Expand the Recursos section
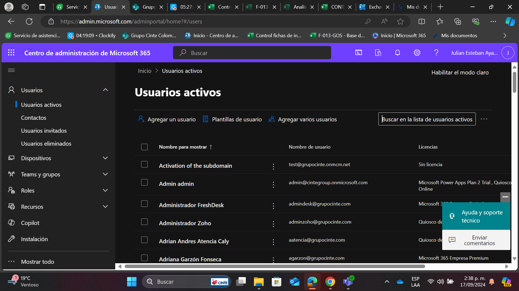This screenshot has height=291, width=519. (x=105, y=206)
